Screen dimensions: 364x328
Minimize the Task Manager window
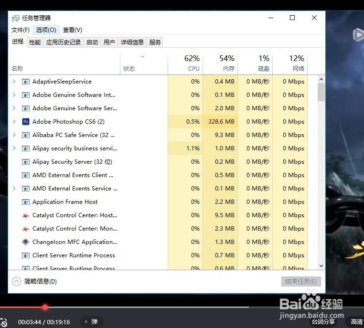pos(271,18)
